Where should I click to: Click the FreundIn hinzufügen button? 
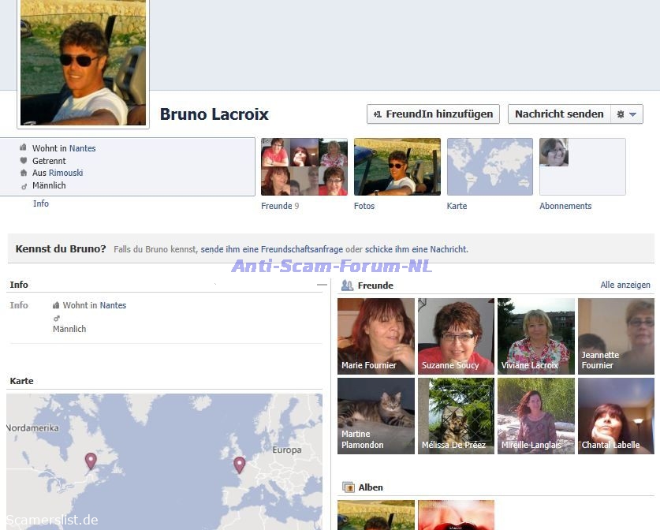[433, 114]
